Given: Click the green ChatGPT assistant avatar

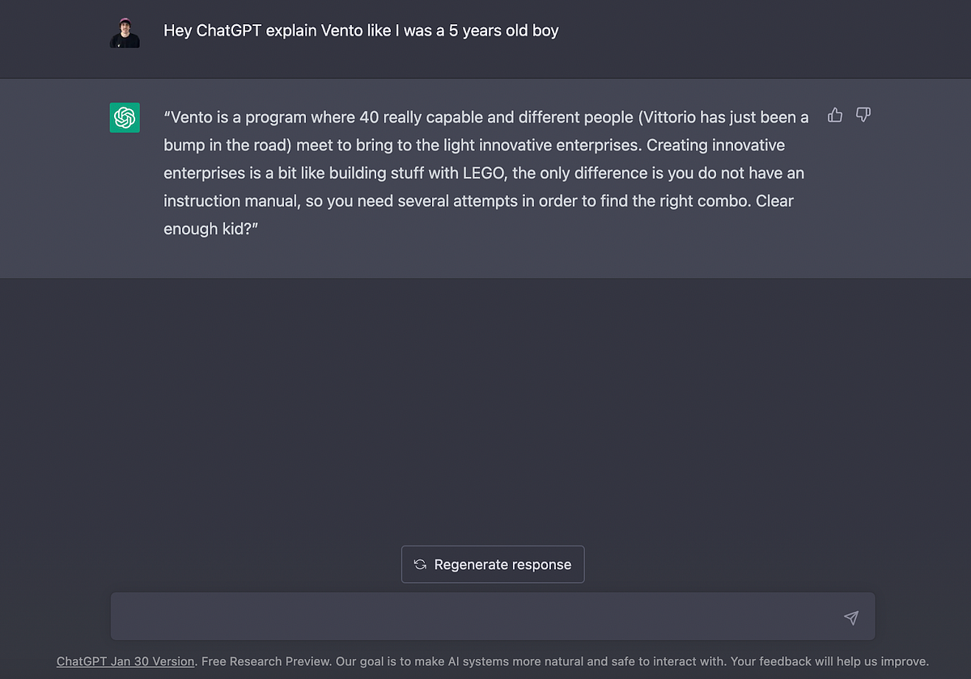Looking at the screenshot, I should [125, 117].
